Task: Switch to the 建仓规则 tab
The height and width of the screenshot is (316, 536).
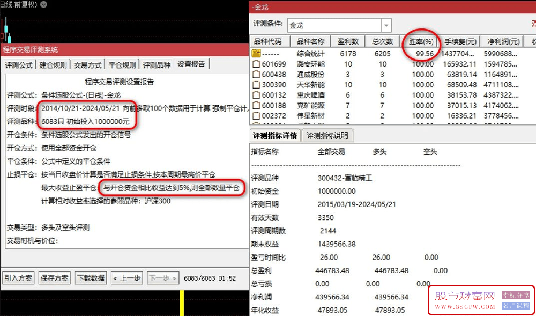Action: tap(53, 64)
